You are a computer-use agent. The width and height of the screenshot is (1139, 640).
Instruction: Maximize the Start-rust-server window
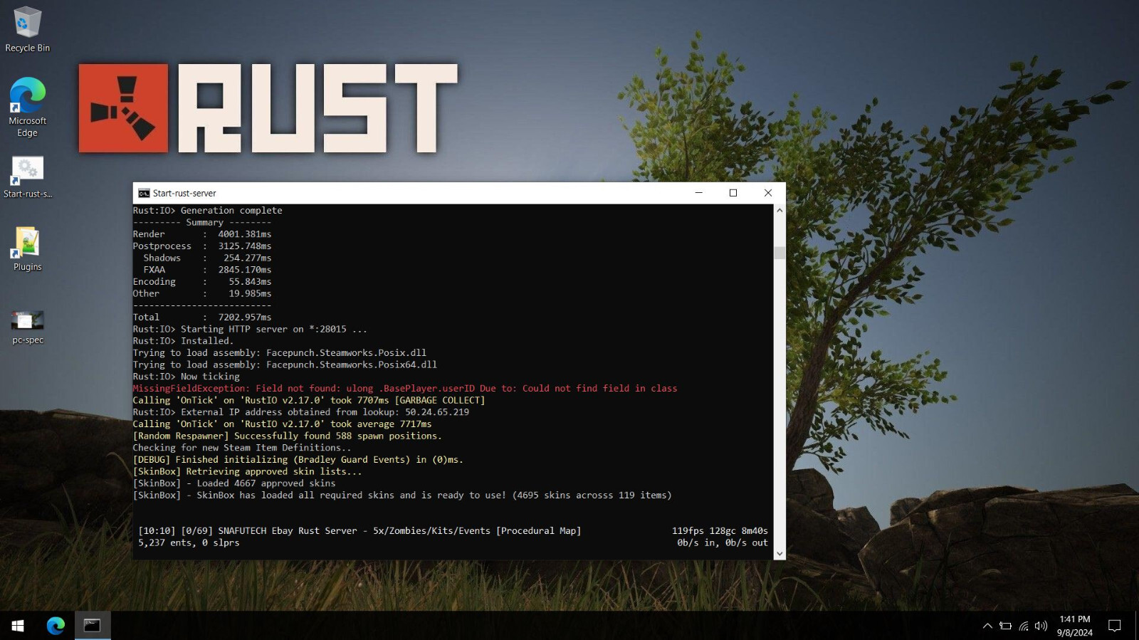(733, 193)
